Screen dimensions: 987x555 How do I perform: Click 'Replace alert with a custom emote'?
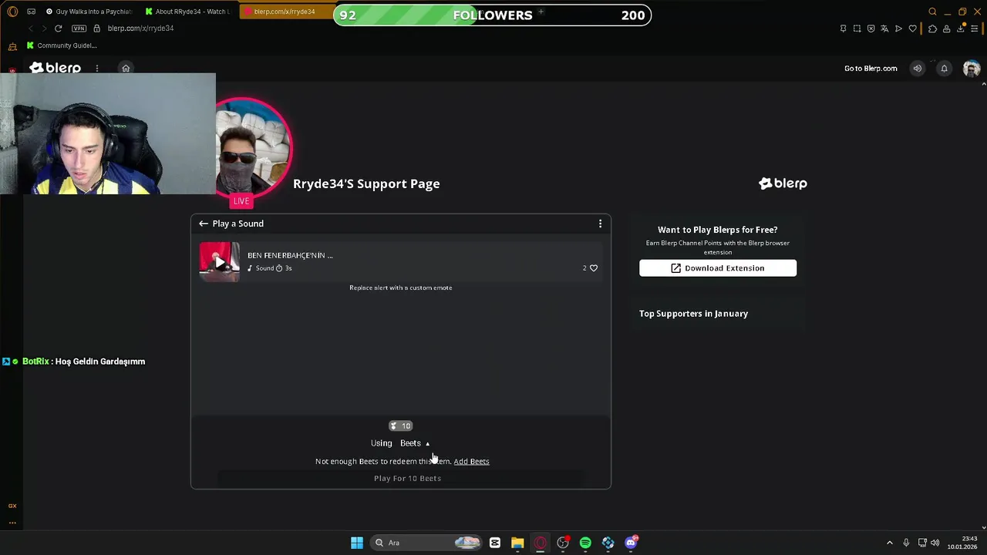[401, 288]
